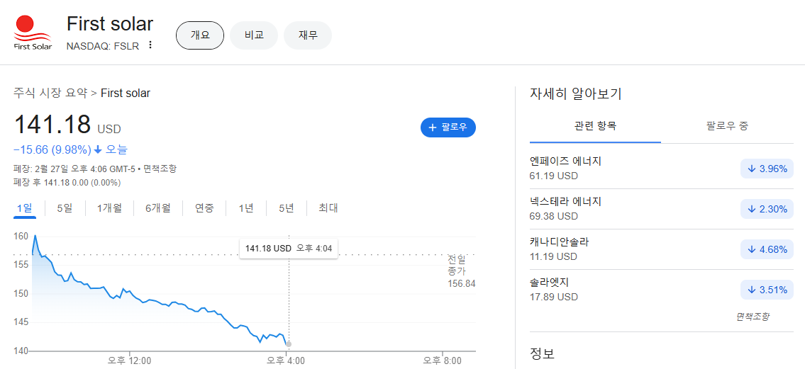Viewport: 805px width, 369px height.
Task: Click the 정보 section heading
Action: [x=542, y=353]
